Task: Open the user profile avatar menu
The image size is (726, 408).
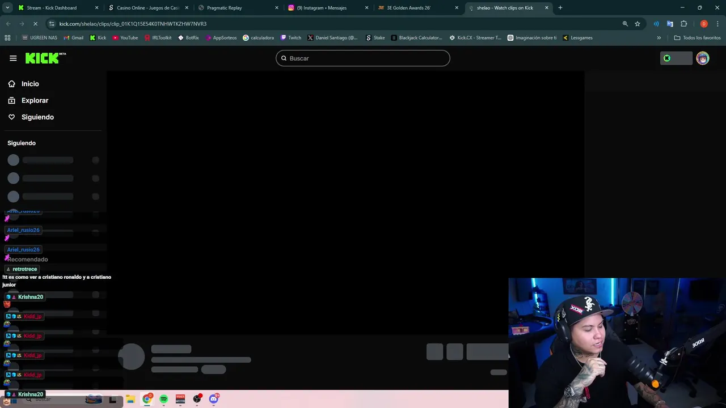Action: coord(703,58)
